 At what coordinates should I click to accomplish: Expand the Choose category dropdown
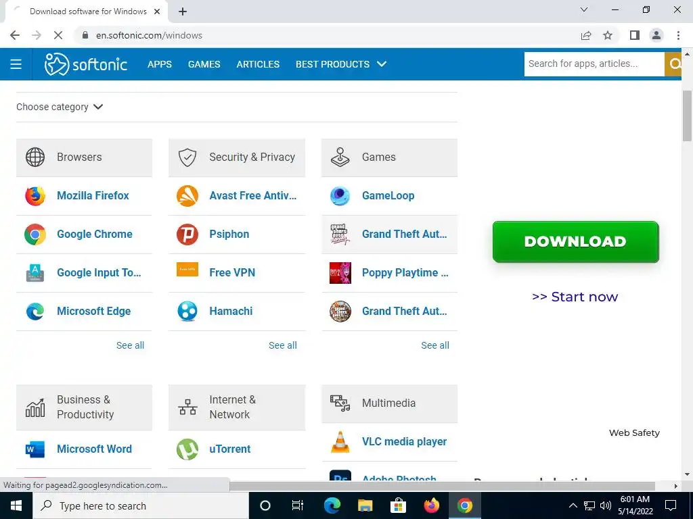point(60,107)
